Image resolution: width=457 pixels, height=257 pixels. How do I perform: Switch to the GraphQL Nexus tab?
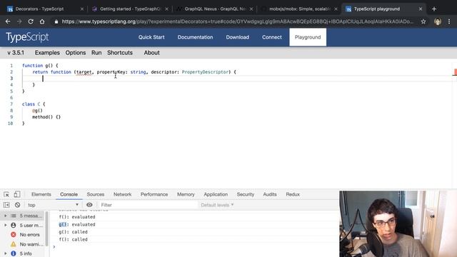(215, 9)
